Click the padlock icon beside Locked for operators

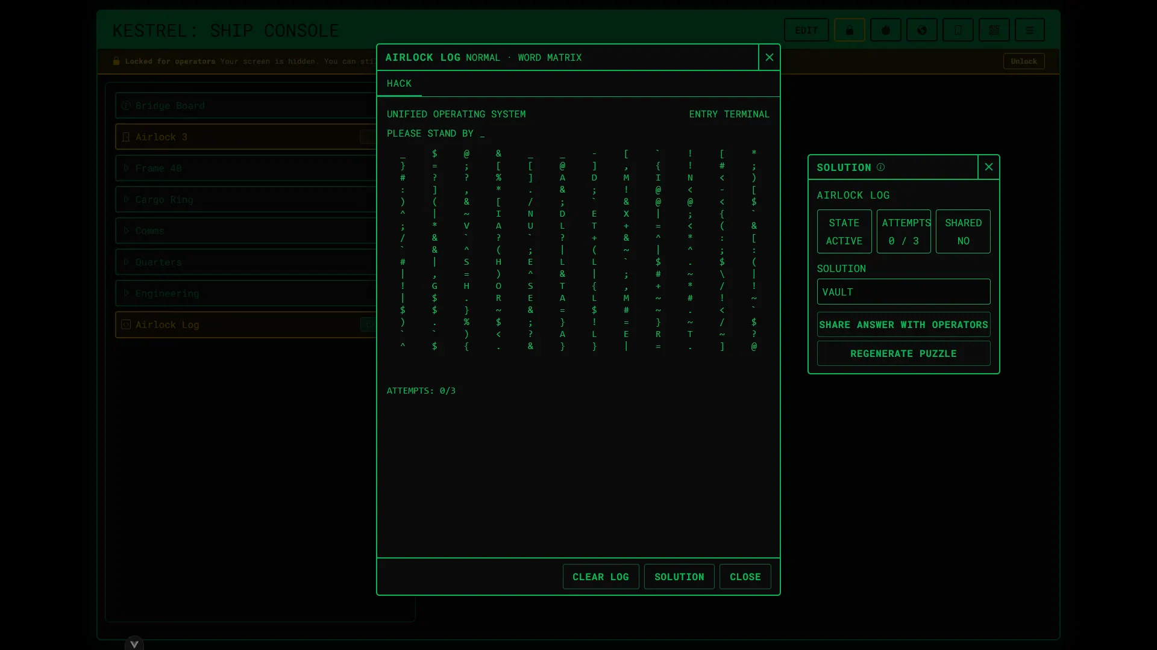point(116,61)
